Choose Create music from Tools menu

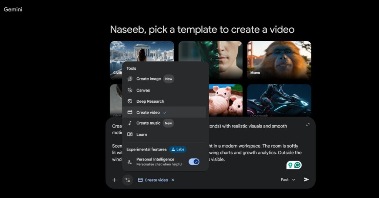pos(164,123)
